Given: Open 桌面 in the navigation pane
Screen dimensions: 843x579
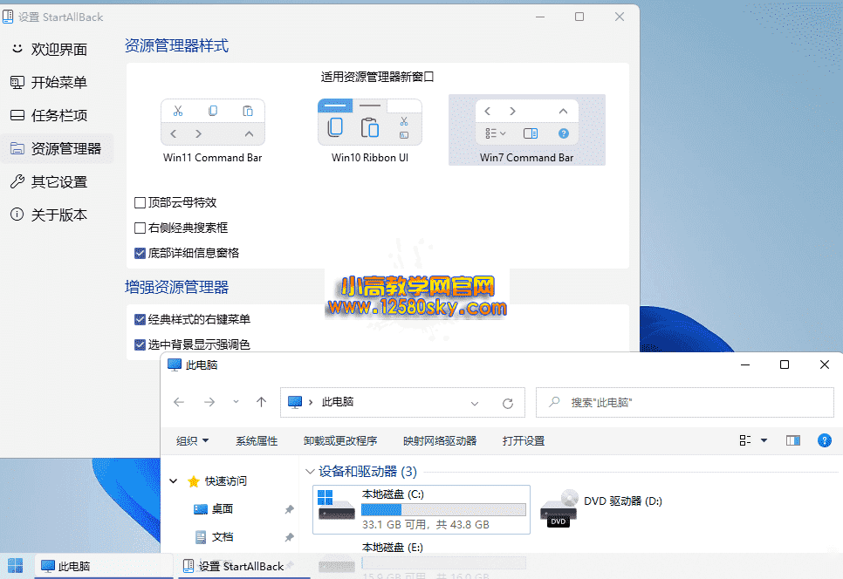Looking at the screenshot, I should [214, 508].
